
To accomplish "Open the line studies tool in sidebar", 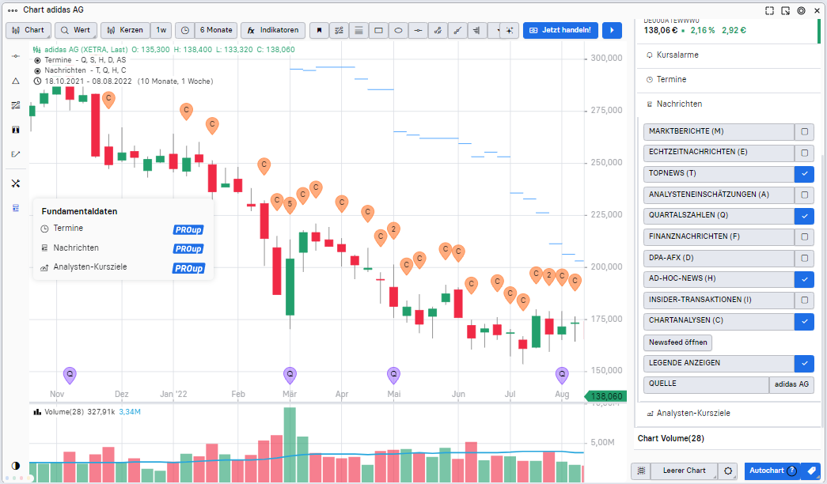I will coord(16,105).
